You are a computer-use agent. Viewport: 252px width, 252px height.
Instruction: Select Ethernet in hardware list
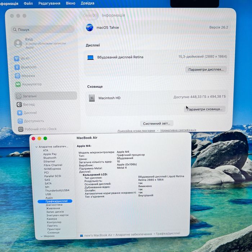coord(49,162)
